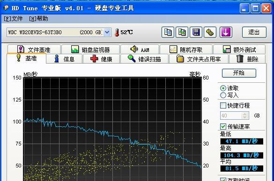The image size is (274, 181).
Task: Expand the WDC drive selection dropdown
Action: pos(107,32)
